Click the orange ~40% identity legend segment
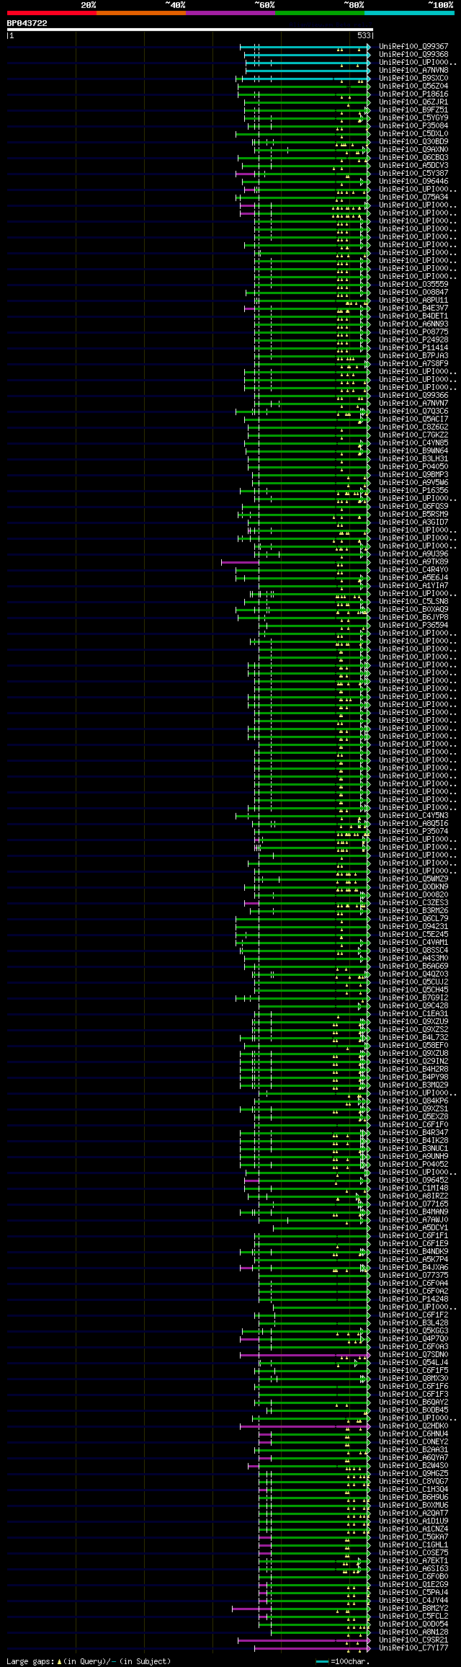 click(x=141, y=13)
